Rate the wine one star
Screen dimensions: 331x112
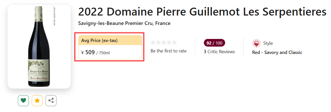(153, 43)
